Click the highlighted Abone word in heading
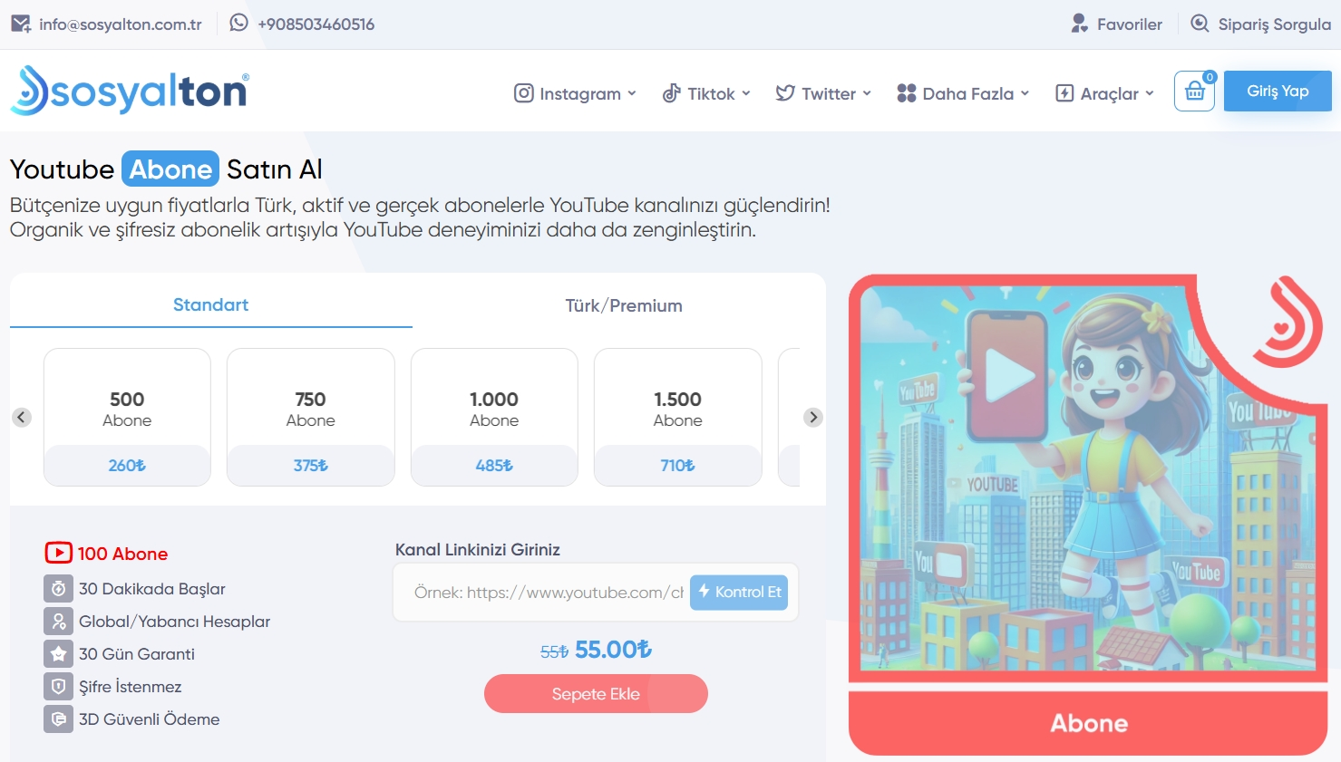1341x762 pixels. click(170, 169)
